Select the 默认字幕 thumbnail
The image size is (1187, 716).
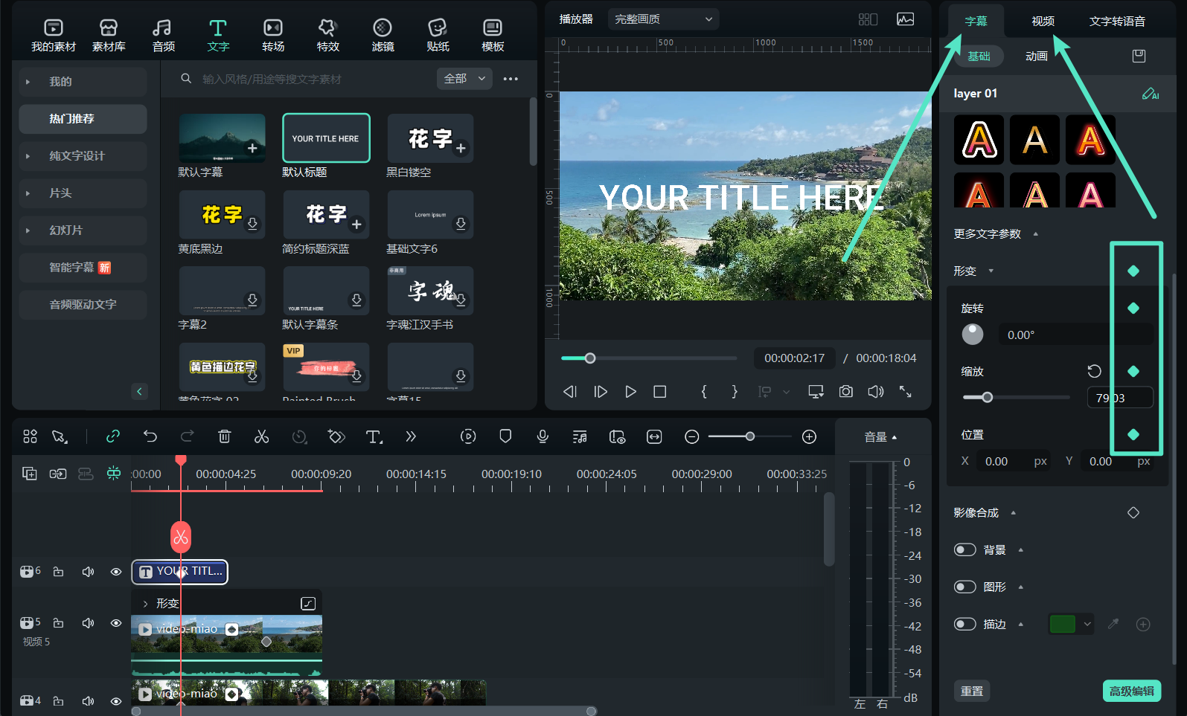point(222,138)
